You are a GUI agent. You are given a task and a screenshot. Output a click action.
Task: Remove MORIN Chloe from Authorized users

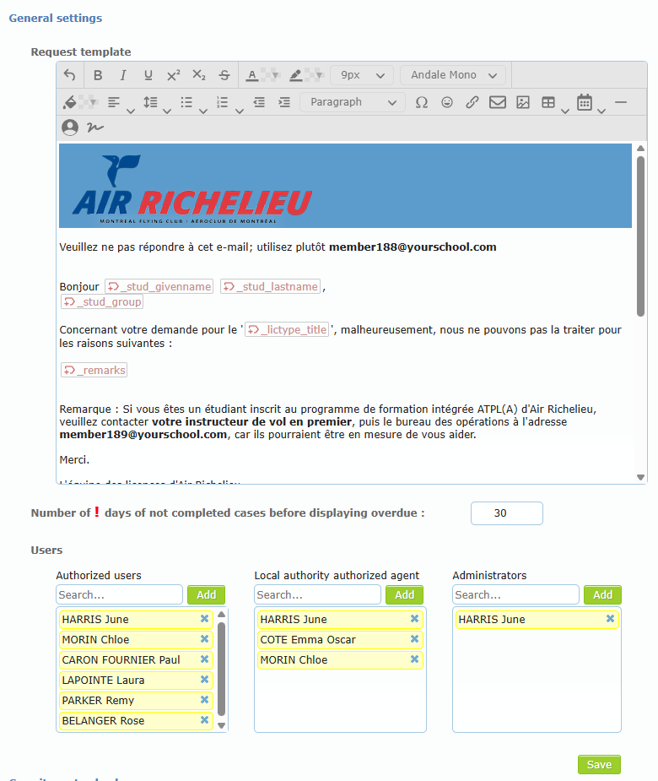click(x=204, y=639)
